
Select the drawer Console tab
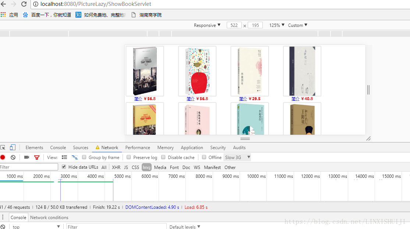pos(18,218)
